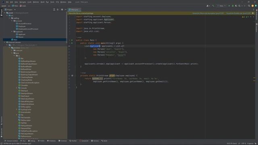
Task: Open the Help menu
Action: pos(70,2)
